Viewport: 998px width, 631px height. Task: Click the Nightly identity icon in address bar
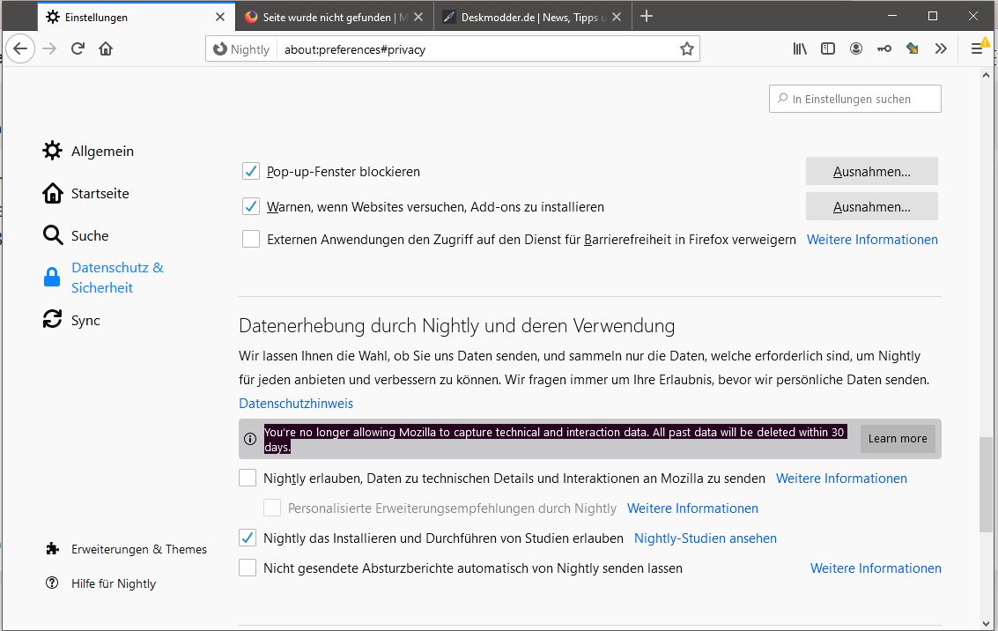[x=241, y=49]
